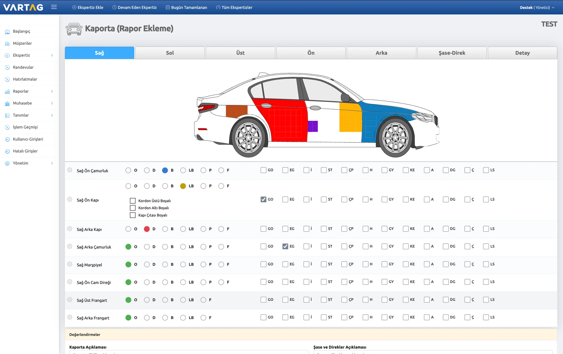
Task: Expand the Ekspertiz sidebar submenu
Action: [52, 55]
